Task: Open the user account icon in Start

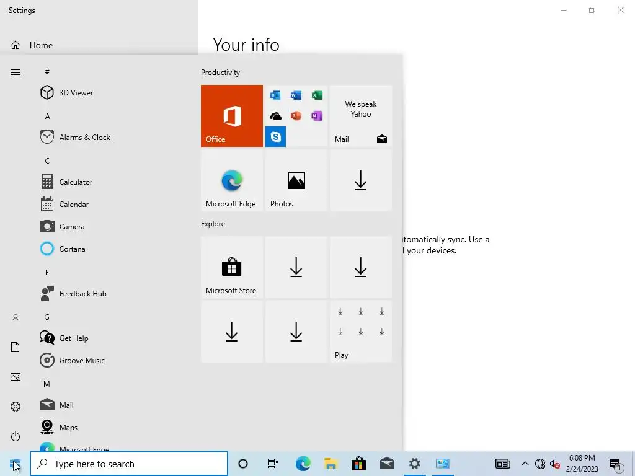Action: pyautogui.click(x=16, y=317)
